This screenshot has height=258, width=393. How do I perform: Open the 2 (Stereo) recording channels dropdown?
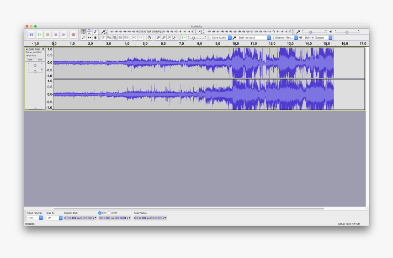[285, 38]
